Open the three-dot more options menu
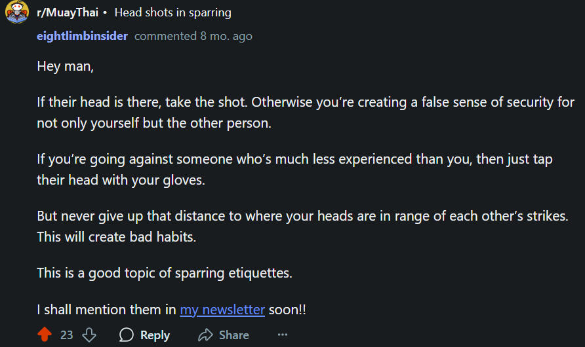Screen dimensions: 585x347 point(283,335)
